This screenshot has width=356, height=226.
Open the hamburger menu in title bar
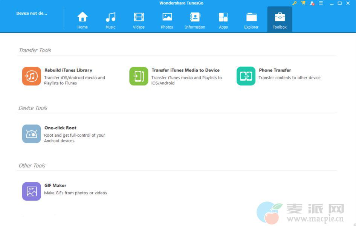tap(321, 3)
